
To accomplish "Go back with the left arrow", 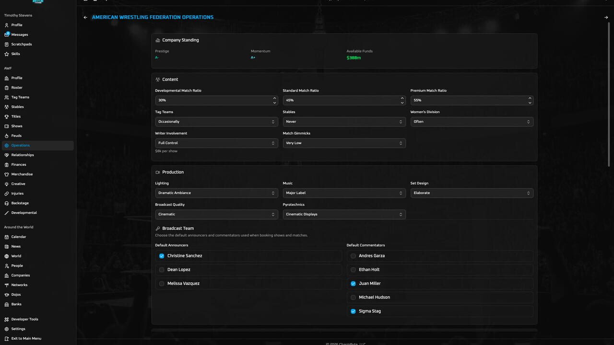I will pyautogui.click(x=85, y=17).
